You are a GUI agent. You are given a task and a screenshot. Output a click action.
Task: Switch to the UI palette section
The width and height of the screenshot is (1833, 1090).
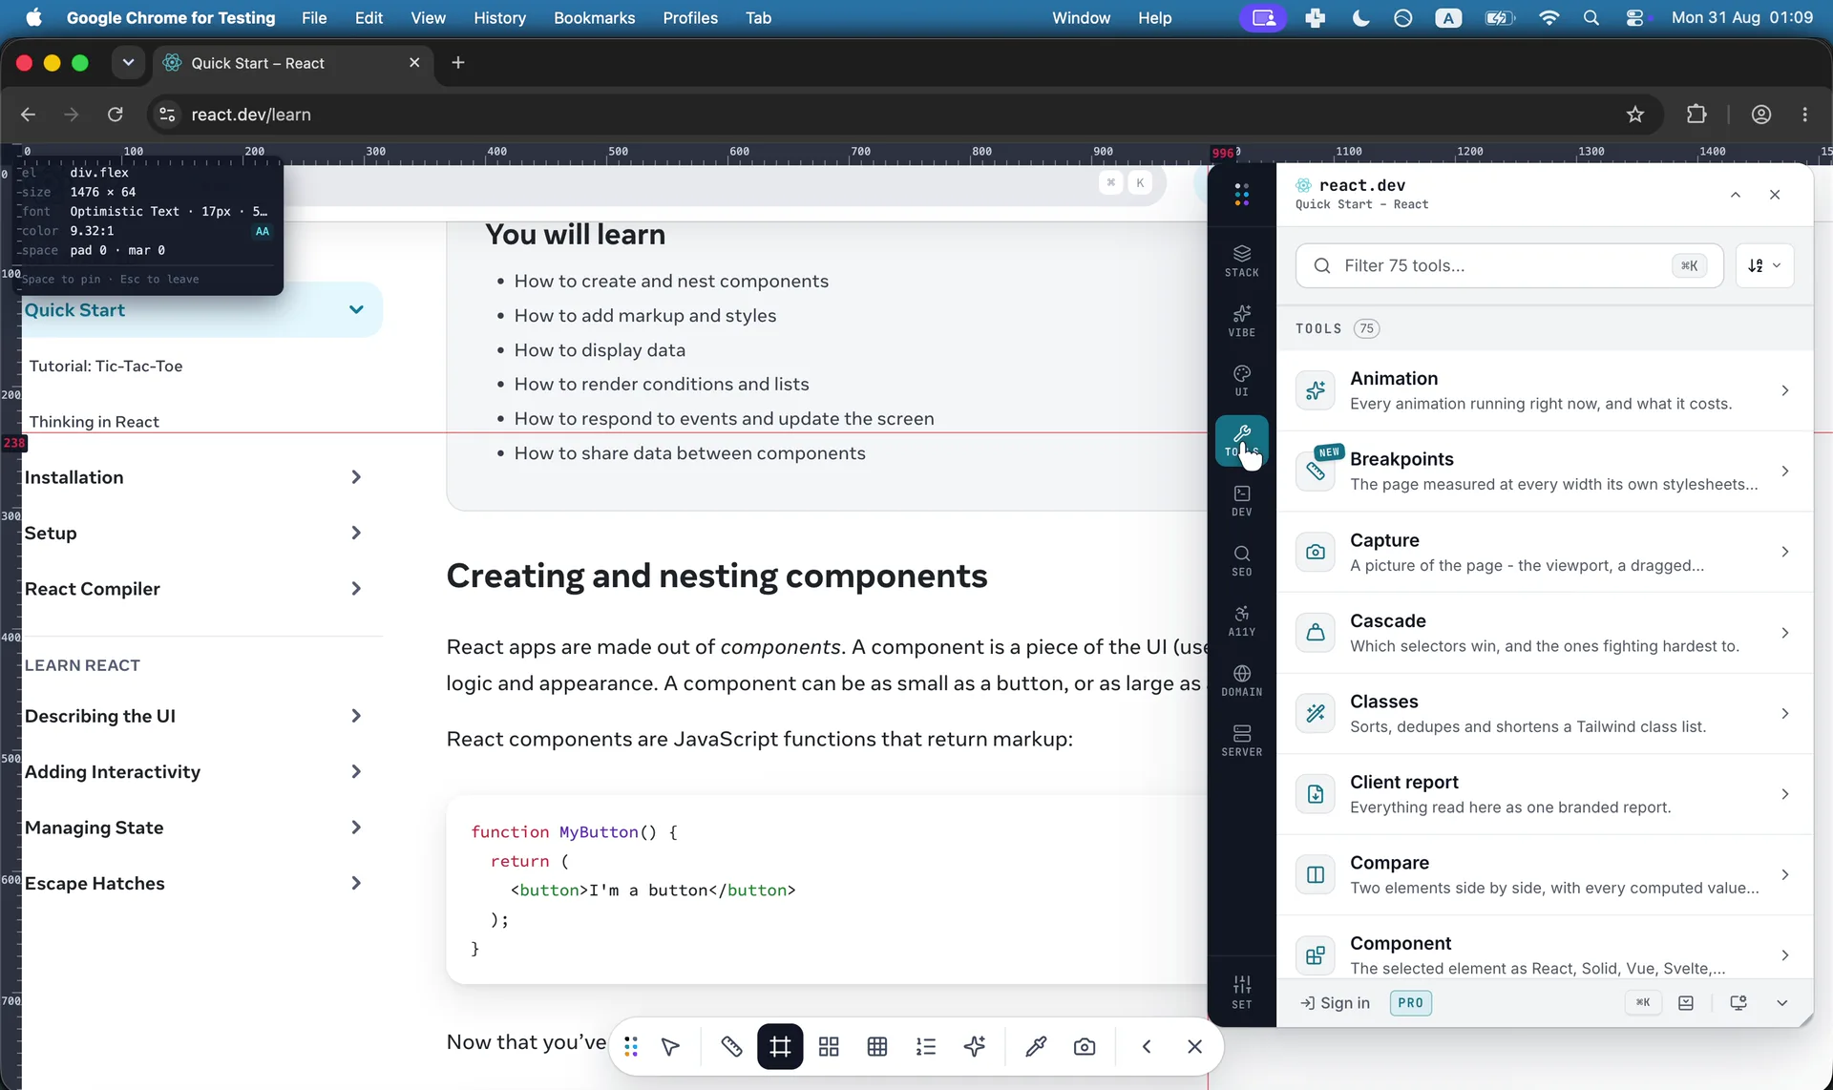[x=1241, y=381]
